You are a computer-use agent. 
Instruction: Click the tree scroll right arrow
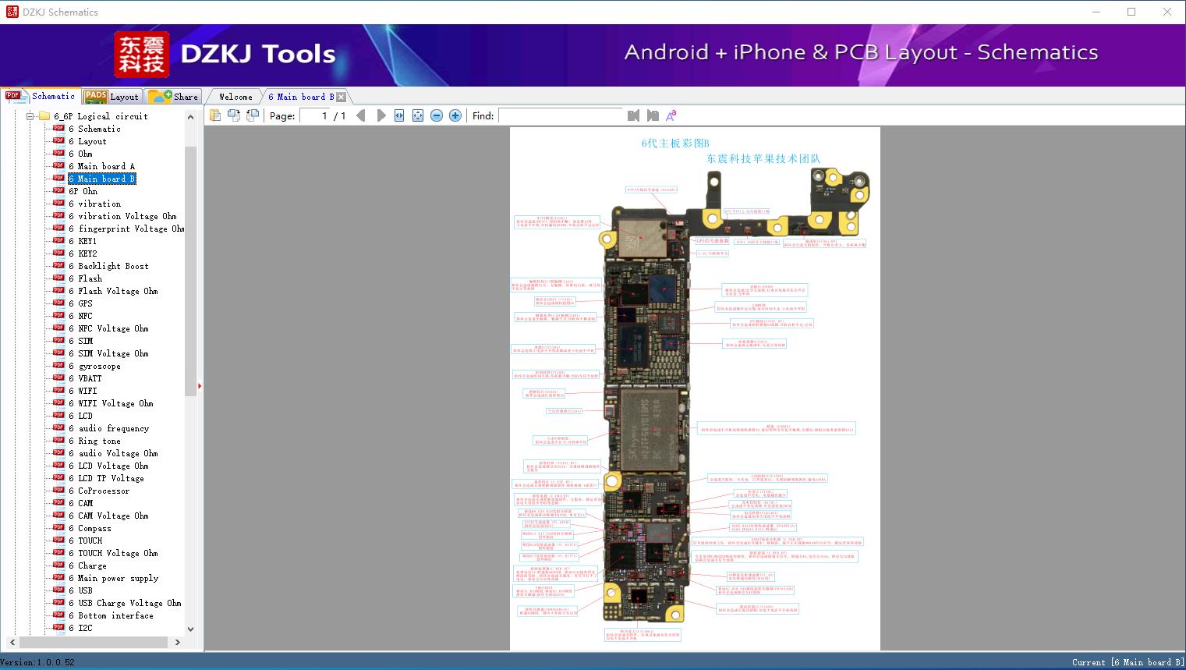point(178,642)
